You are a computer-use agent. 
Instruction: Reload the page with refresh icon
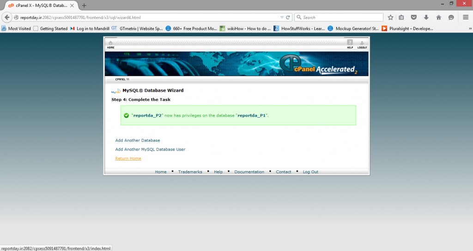[x=288, y=17]
